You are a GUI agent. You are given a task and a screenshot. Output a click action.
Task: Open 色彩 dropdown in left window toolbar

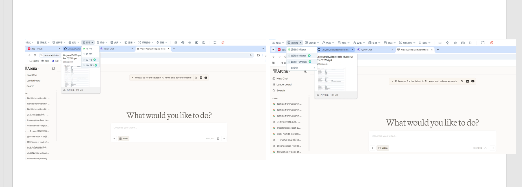pyautogui.click(x=74, y=43)
